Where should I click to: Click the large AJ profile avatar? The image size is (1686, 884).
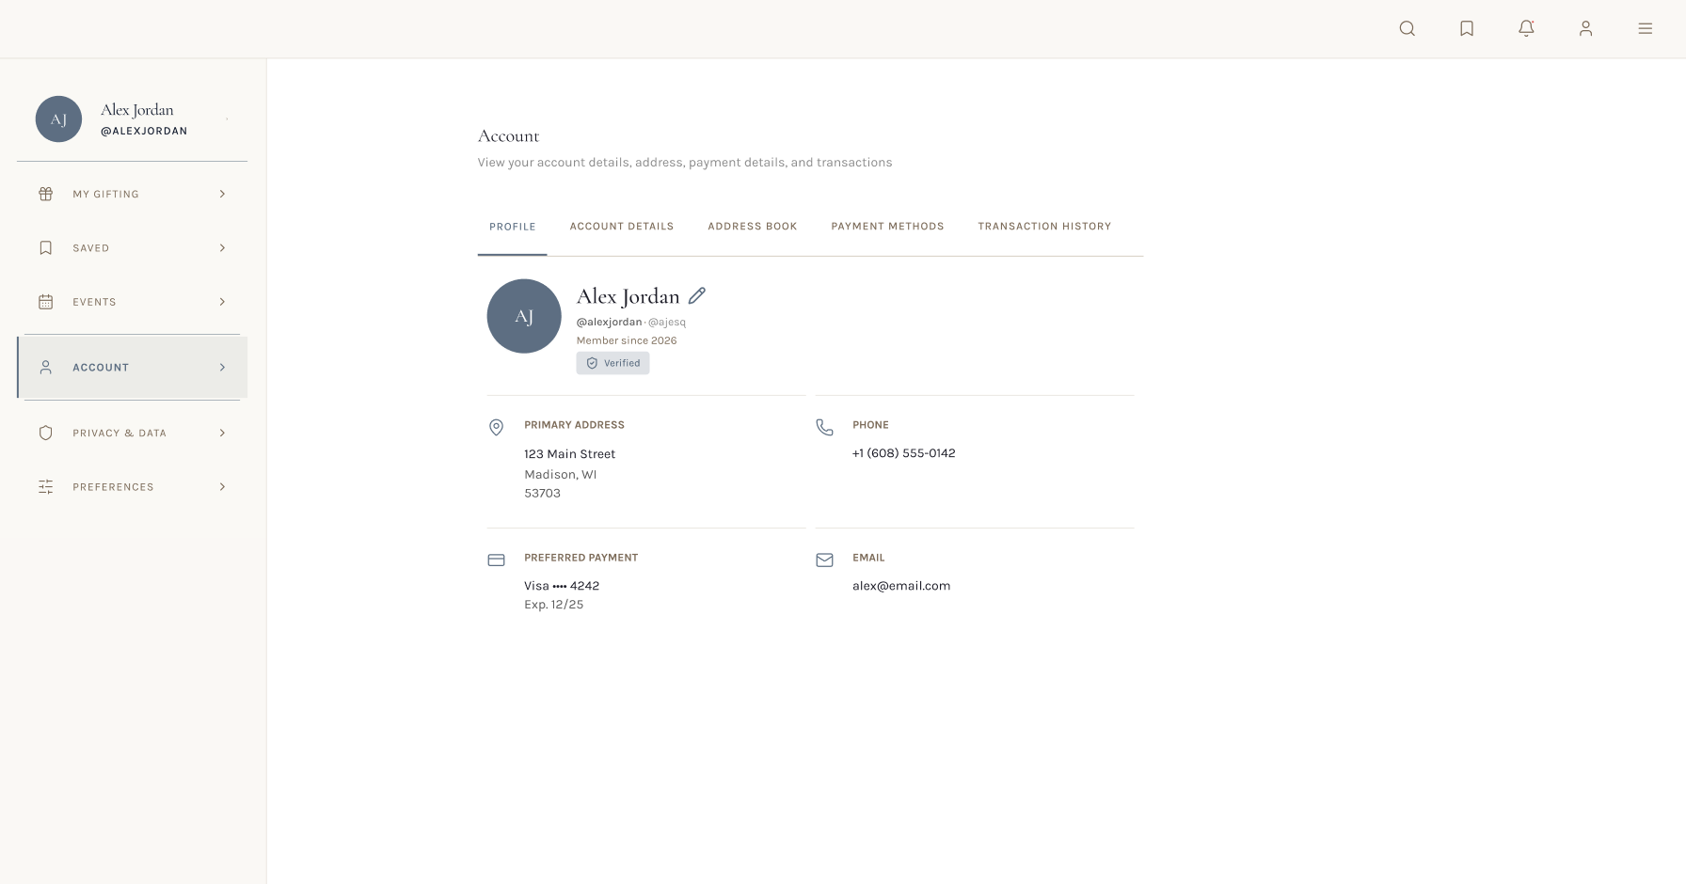524,316
